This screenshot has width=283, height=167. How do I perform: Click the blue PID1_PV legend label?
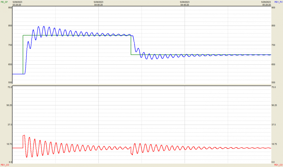pyautogui.click(x=278, y=2)
